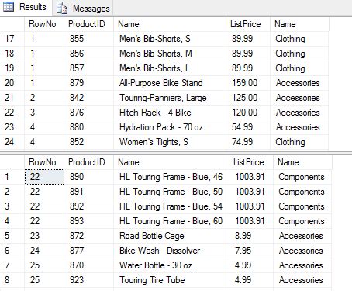Click Accessories cell in Road Bottle Cage row
352x291 pixels.
(x=302, y=236)
